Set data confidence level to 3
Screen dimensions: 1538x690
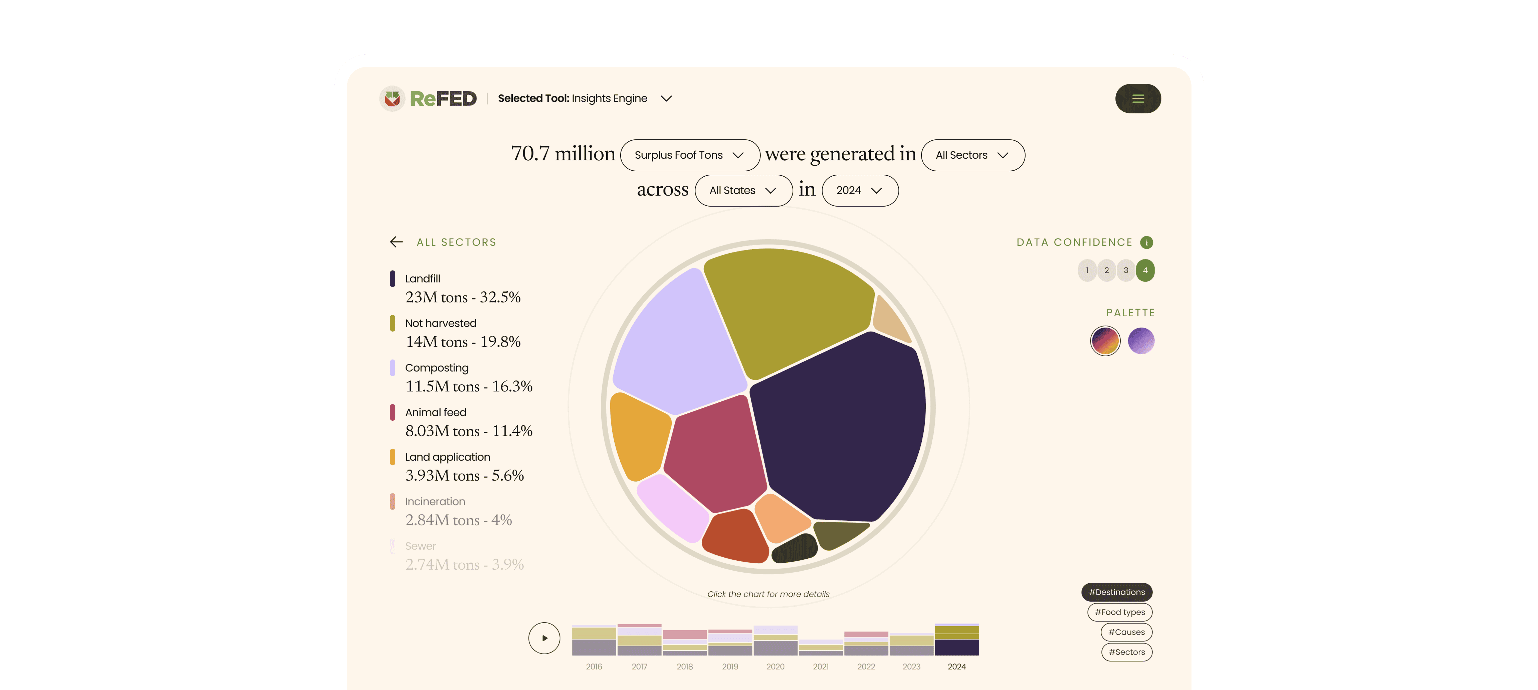point(1125,270)
